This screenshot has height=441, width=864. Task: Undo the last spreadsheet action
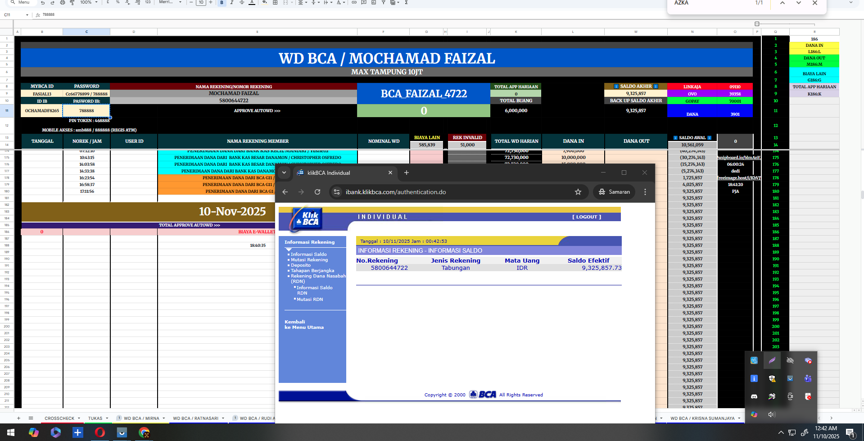pos(43,3)
